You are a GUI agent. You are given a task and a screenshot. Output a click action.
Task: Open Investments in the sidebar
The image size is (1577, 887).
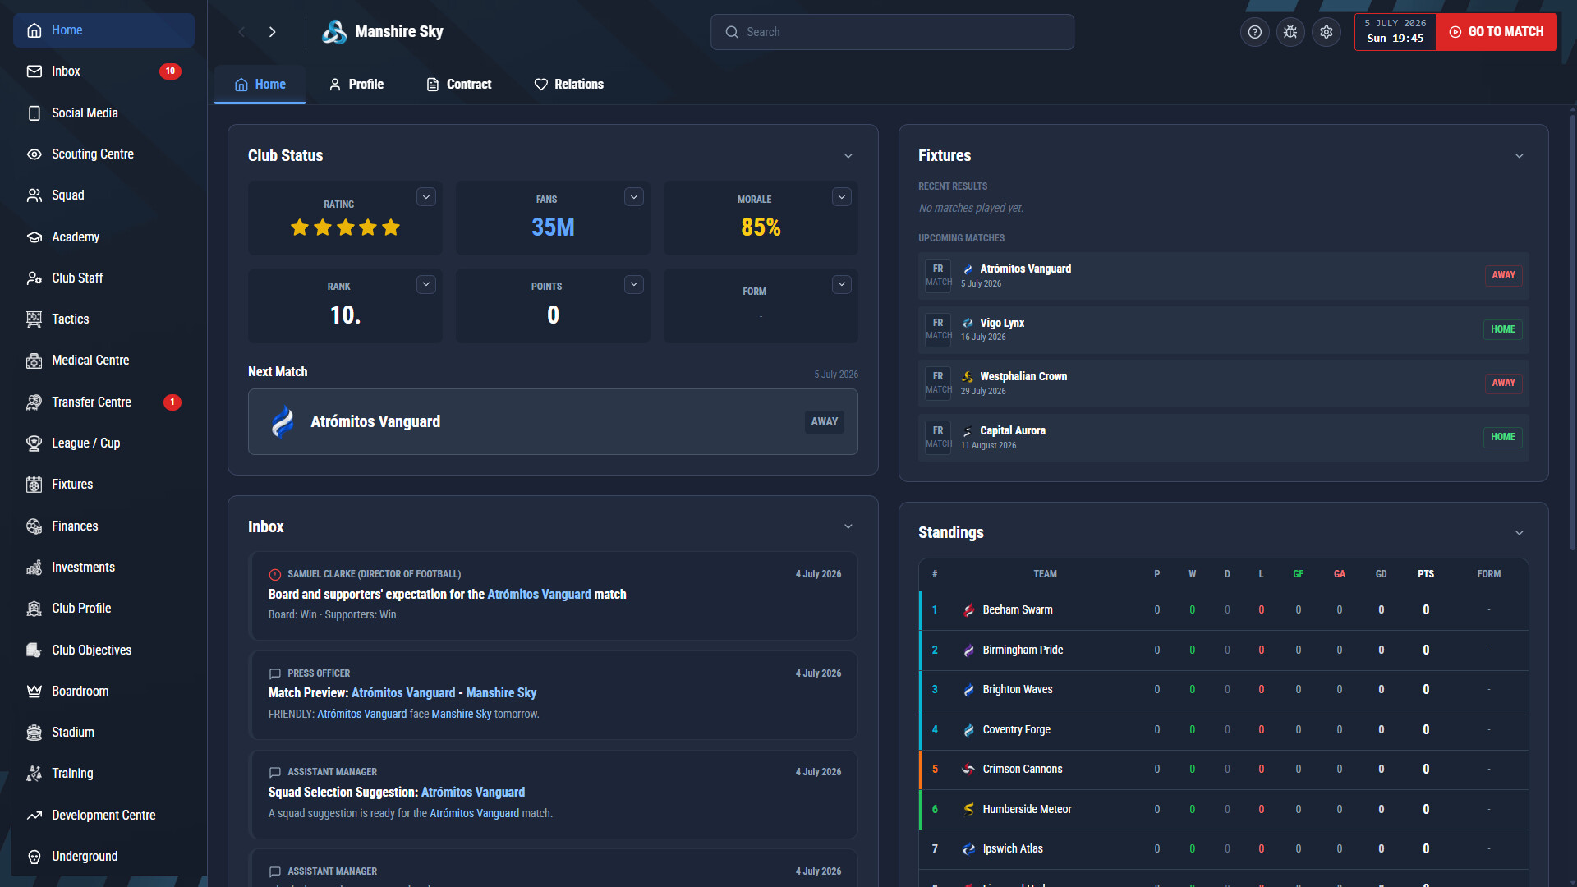(x=103, y=568)
